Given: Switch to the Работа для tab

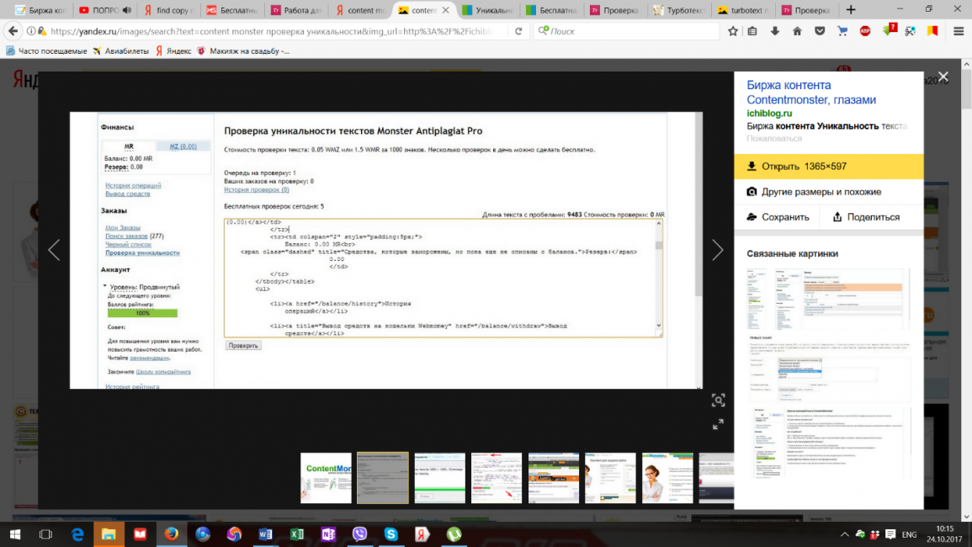Looking at the screenshot, I should [x=296, y=10].
